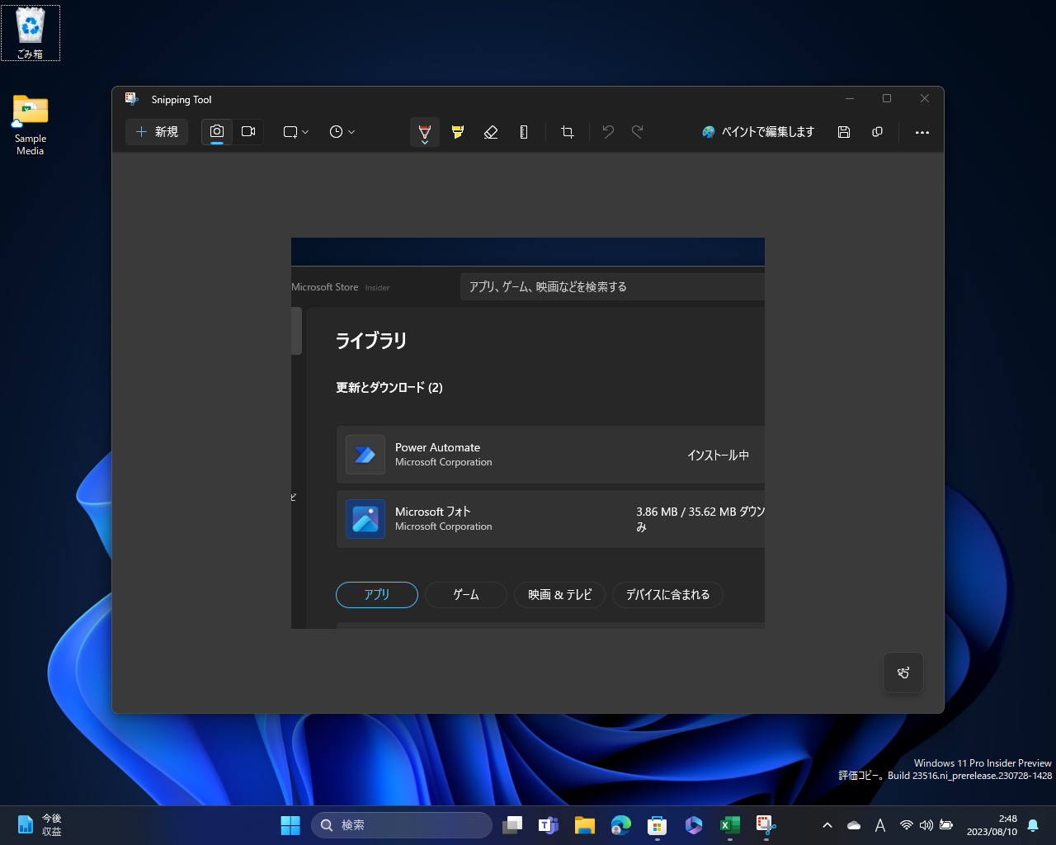Open the ruler tool
The image size is (1056, 845).
click(x=524, y=132)
